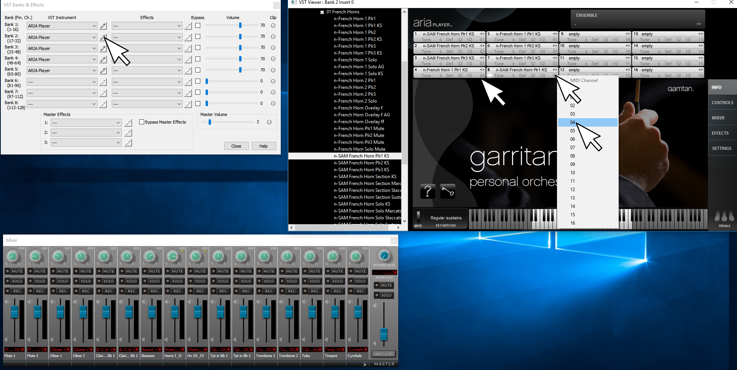The height and width of the screenshot is (370, 737).
Task: Switch to the MIXER tab in ARIA Player
Action: 718,118
